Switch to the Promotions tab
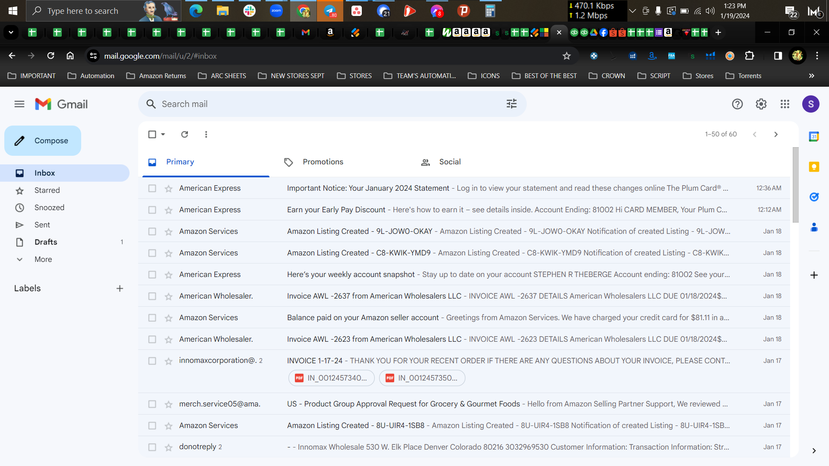This screenshot has height=466, width=829. 323,162
